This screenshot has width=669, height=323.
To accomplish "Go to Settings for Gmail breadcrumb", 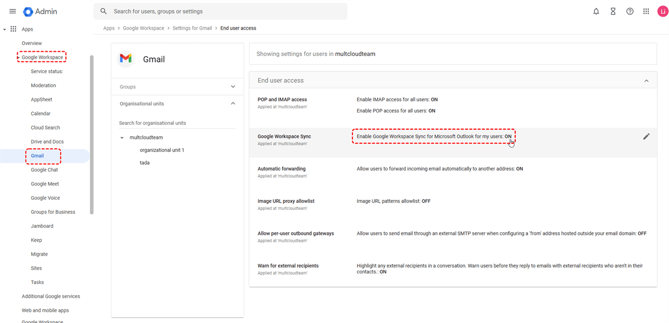I will [192, 28].
